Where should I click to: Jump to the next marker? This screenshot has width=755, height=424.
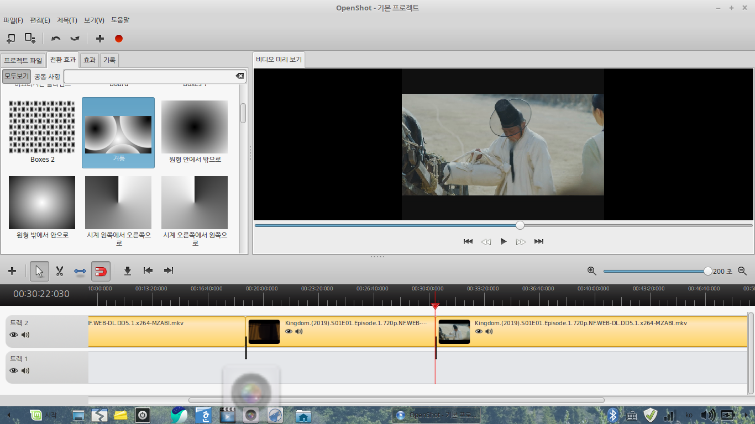[x=169, y=271]
